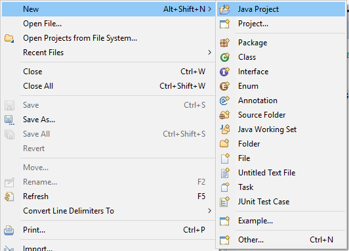Image resolution: width=349 pixels, height=251 pixels.
Task: Open Example... wizard entry
Action: coord(281,221)
